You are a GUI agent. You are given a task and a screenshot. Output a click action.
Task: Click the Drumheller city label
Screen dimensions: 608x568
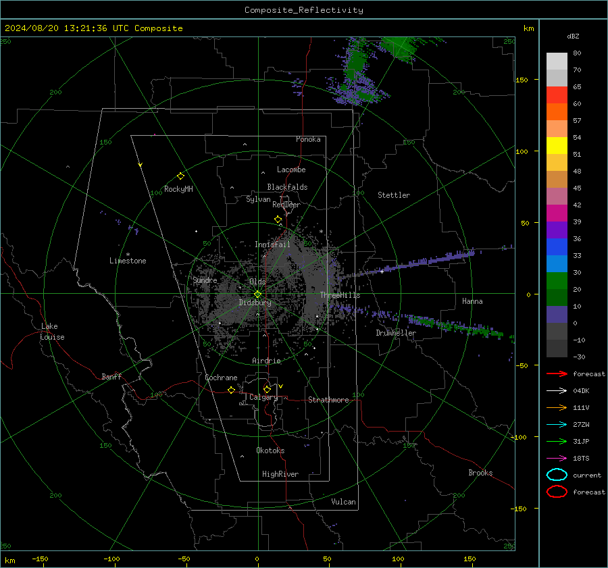coord(396,333)
